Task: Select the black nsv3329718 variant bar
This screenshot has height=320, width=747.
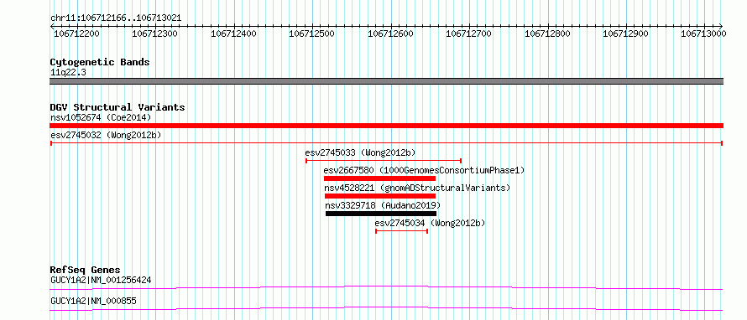Action: coord(381,214)
